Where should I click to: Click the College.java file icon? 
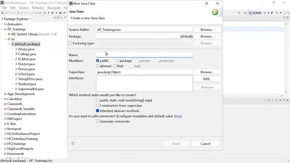[16, 54]
